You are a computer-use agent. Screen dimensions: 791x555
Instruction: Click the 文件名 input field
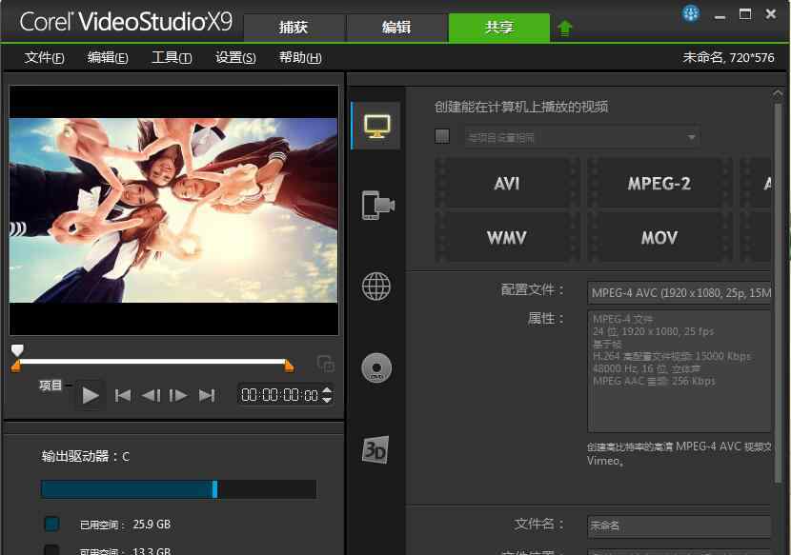pyautogui.click(x=679, y=525)
